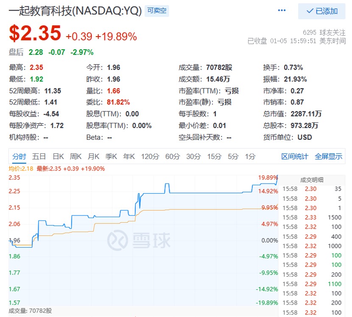Click the 每股净资产 value 1.72
Viewport: 352px width, 317px height.
[x=57, y=125]
